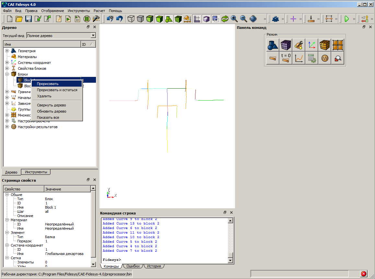This screenshot has height=279, width=375.
Task: Save the model with the floppy disk icon
Action: click(29, 19)
